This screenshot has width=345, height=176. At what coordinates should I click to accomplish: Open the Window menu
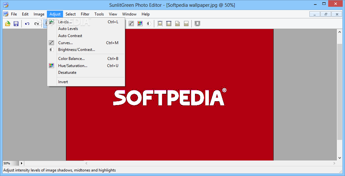[x=129, y=14]
